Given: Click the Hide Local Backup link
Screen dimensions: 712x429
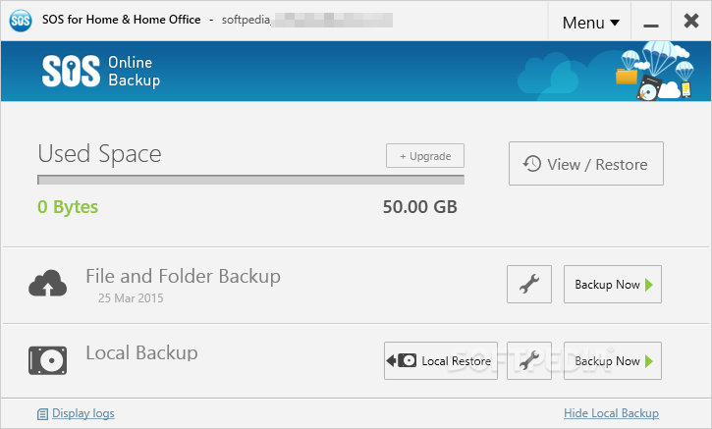Looking at the screenshot, I should tap(611, 413).
